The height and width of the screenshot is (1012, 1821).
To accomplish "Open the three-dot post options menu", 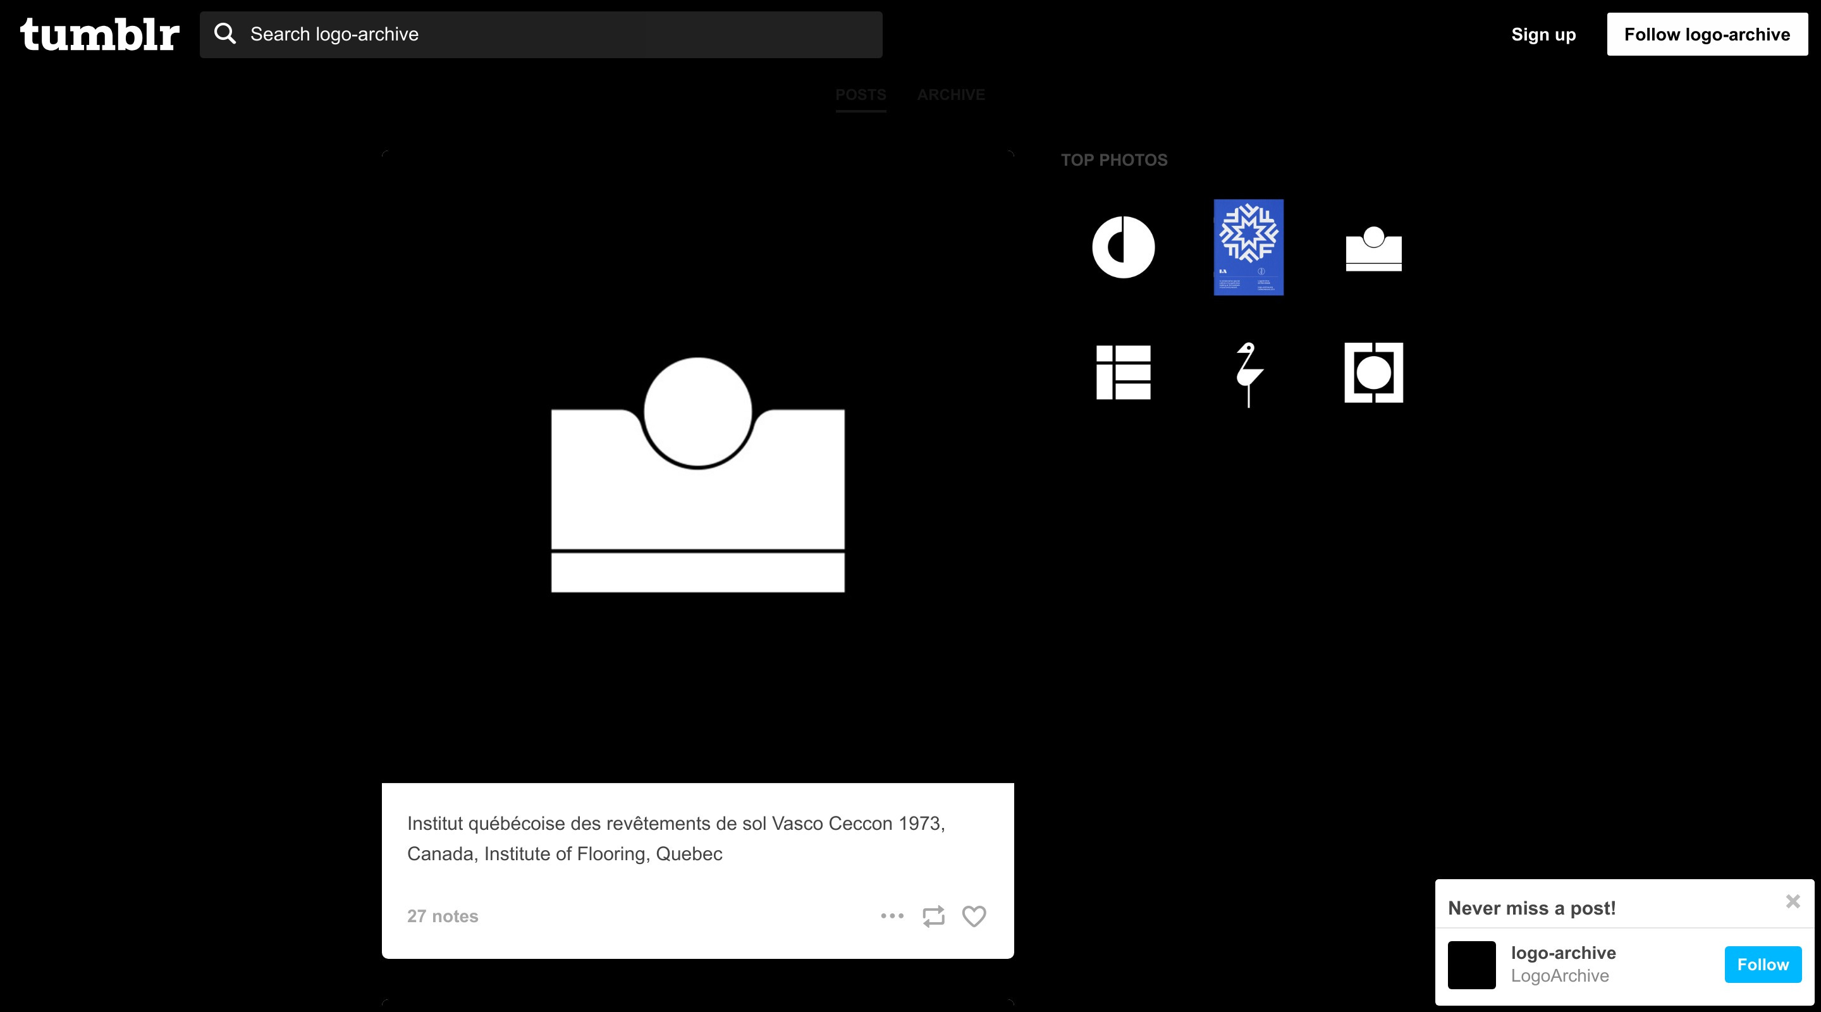I will point(892,916).
